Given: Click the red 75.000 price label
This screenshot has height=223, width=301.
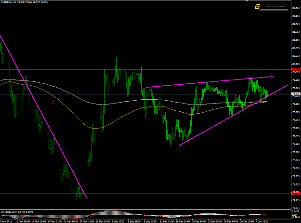Looking at the screenshot, I should (296, 194).
